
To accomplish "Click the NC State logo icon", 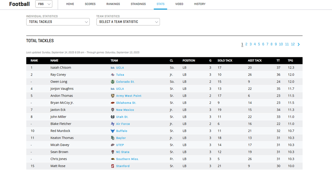I will [x=113, y=152].
